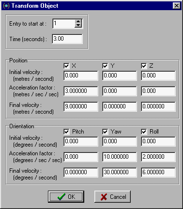Select the X final velocity field
The image size is (183, 209).
tap(81, 106)
